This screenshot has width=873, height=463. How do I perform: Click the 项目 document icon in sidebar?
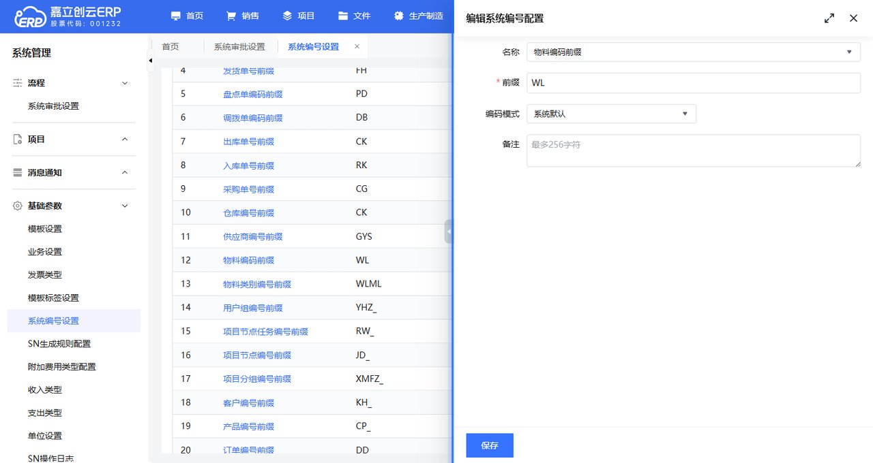click(18, 139)
